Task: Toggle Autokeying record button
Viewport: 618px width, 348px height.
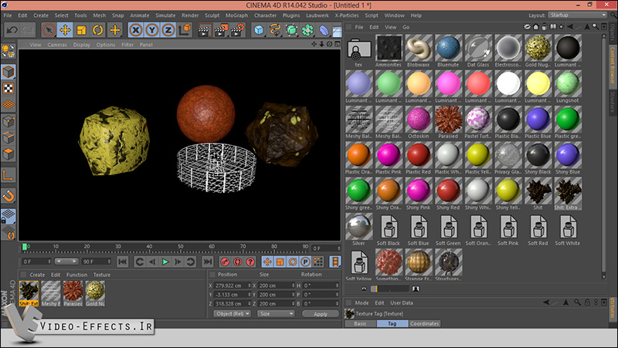Action: pyautogui.click(x=237, y=262)
